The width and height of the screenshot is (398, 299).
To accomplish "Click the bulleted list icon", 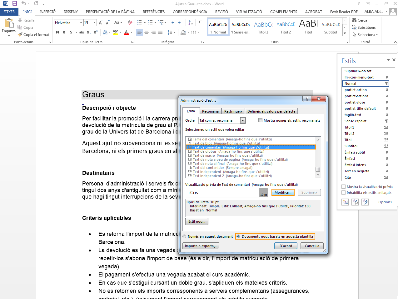I will [x=139, y=23].
